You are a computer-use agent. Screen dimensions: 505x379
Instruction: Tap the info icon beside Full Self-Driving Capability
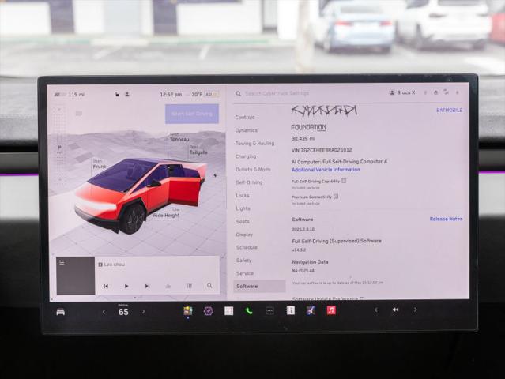click(344, 181)
